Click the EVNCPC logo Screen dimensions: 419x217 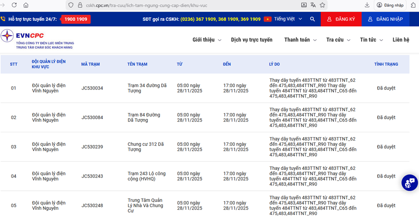click(38, 39)
